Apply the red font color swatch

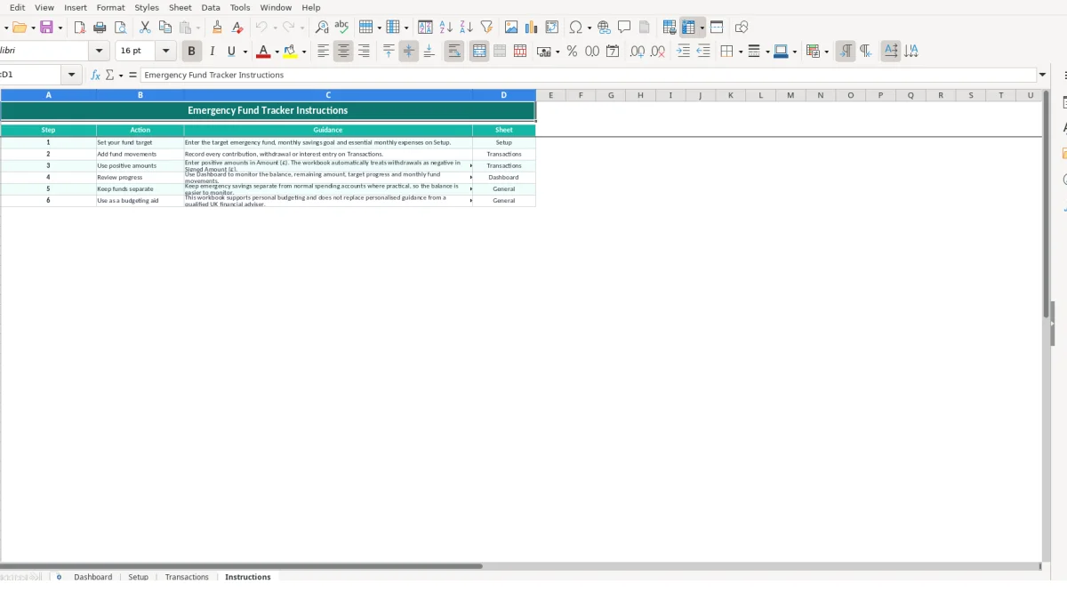pyautogui.click(x=263, y=52)
